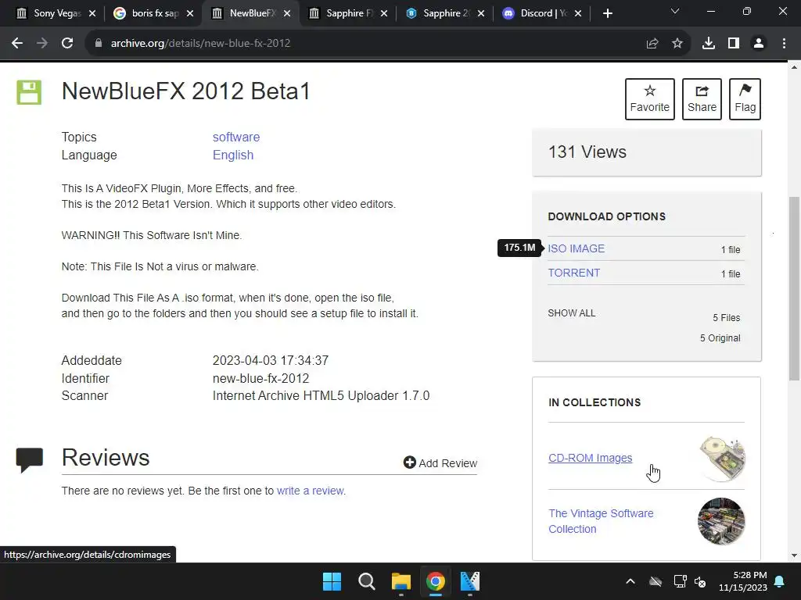Open the CD-ROM Images collection link
This screenshot has height=600, width=801.
[x=590, y=458]
